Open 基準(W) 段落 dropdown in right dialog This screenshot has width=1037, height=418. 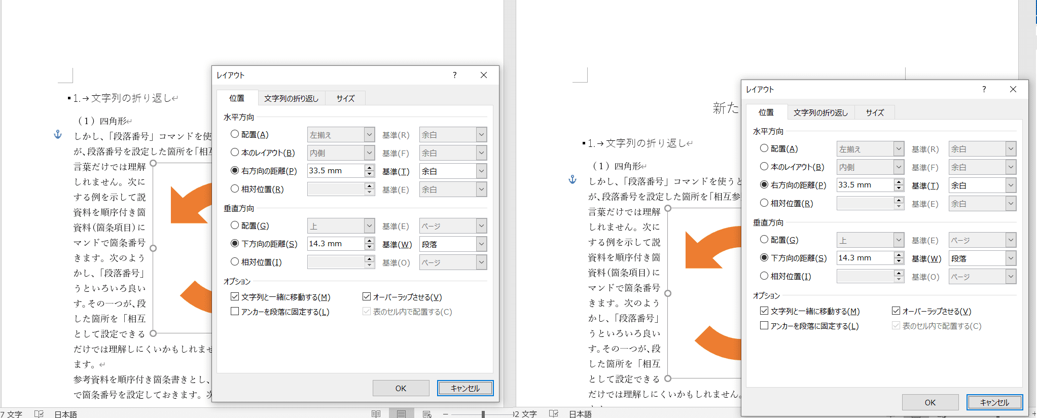1010,258
